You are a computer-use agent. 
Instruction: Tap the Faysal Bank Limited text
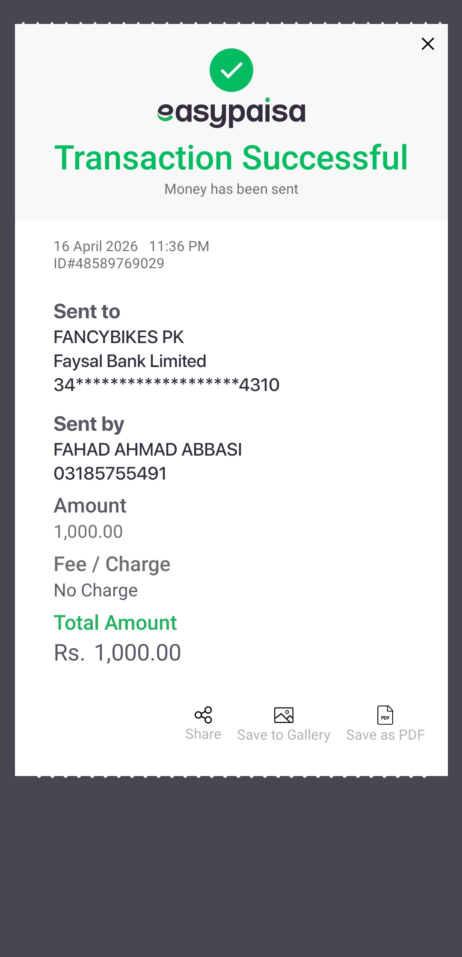coord(130,361)
